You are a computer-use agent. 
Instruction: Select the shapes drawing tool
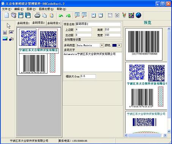click(11, 39)
